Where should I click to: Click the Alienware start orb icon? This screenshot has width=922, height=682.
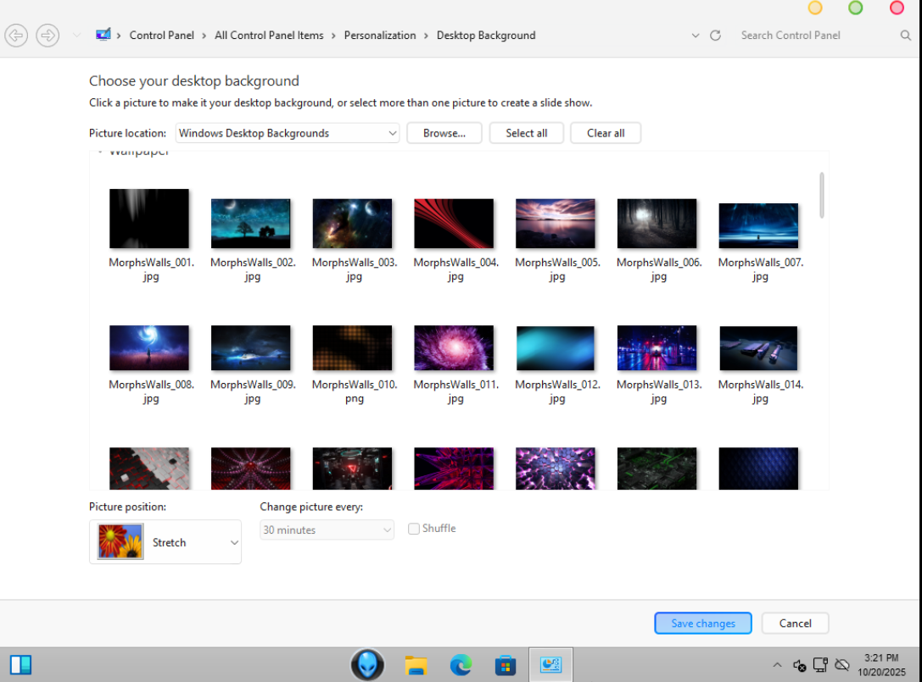click(x=367, y=665)
